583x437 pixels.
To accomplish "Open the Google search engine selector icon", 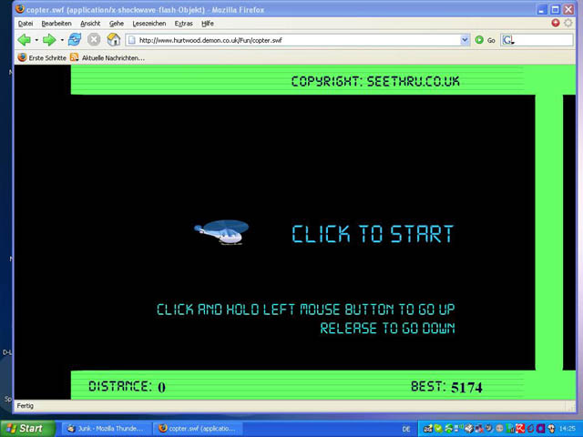I will point(508,40).
